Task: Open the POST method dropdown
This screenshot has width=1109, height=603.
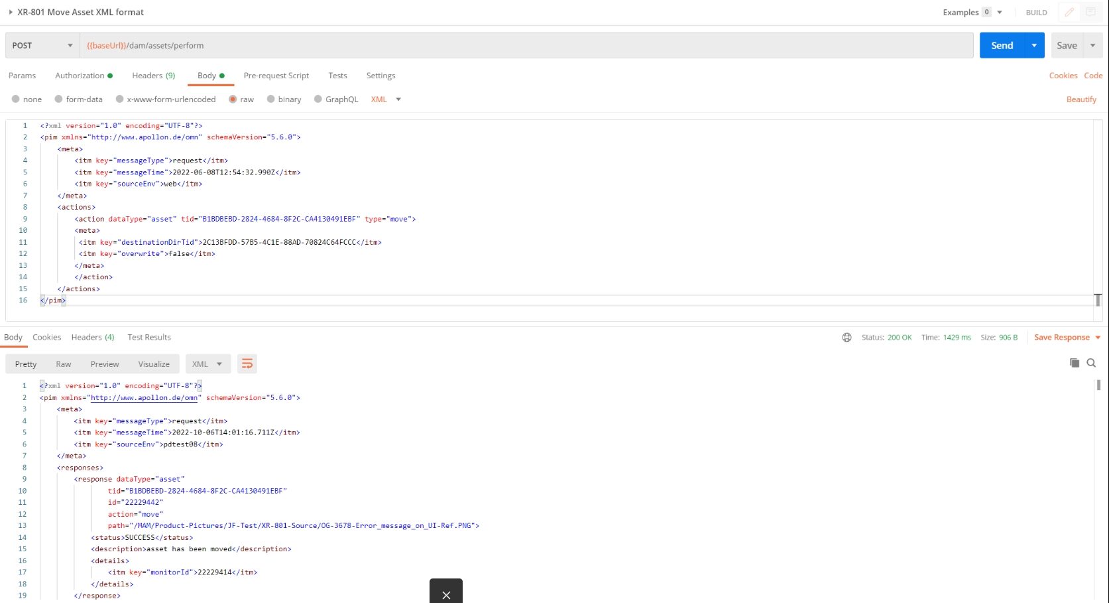Action: (x=42, y=45)
